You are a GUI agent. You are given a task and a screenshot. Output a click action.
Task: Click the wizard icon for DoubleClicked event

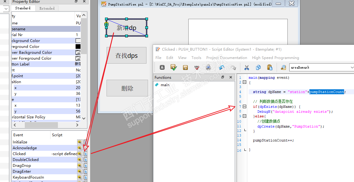(x=80, y=160)
